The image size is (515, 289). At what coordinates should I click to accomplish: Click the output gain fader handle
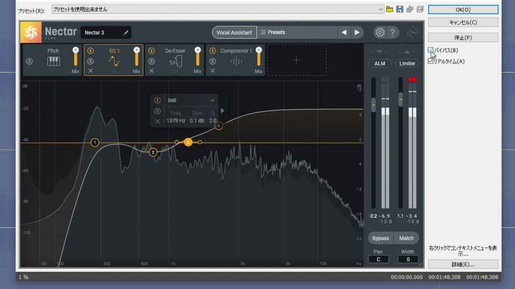pyautogui.click(x=400, y=100)
